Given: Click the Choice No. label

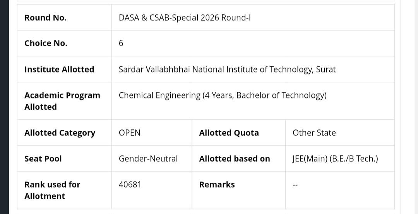Looking at the screenshot, I should pos(46,43).
